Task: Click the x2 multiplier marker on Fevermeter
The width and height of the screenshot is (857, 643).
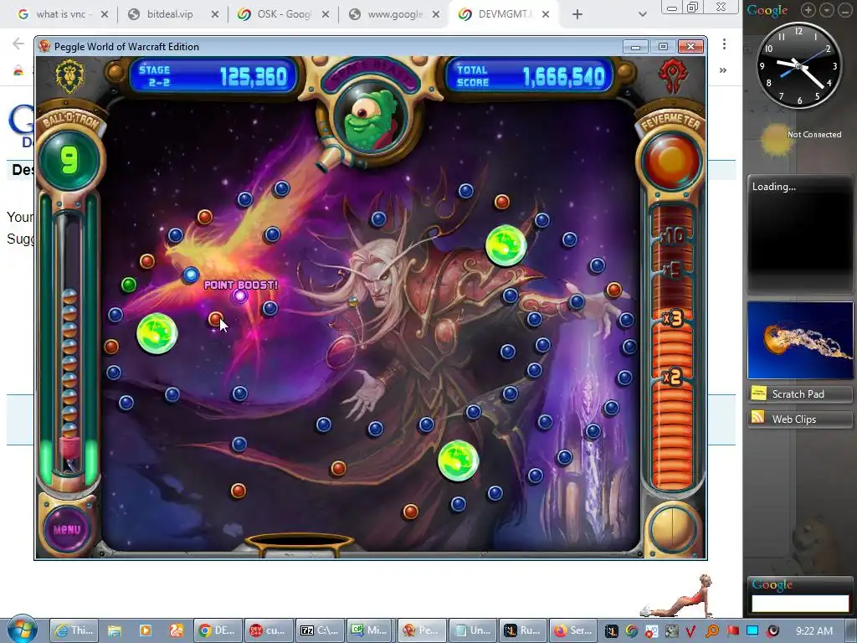Action: coord(672,377)
